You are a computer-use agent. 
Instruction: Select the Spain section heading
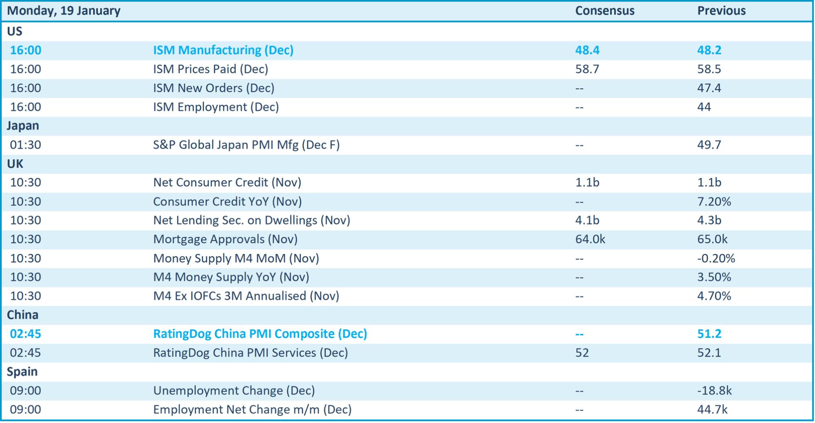pos(22,372)
